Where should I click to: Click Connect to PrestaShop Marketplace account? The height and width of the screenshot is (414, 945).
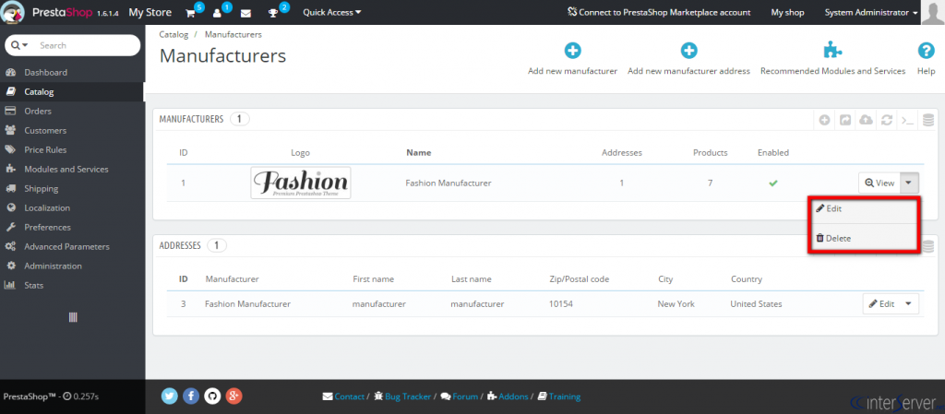click(x=659, y=12)
